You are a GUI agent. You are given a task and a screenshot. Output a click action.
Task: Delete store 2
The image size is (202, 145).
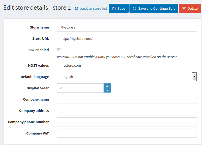pyautogui.click(x=190, y=8)
